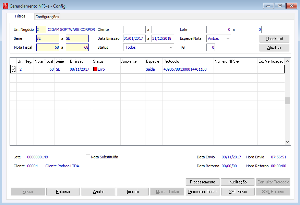This screenshot has height=205, width=300.
Task: Click the Data Emissão start date 01/01/2017
Action: (x=134, y=38)
